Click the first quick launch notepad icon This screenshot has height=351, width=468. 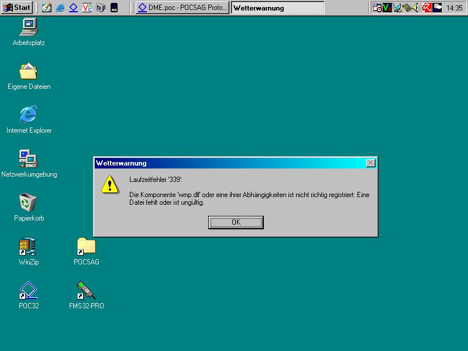[46, 8]
